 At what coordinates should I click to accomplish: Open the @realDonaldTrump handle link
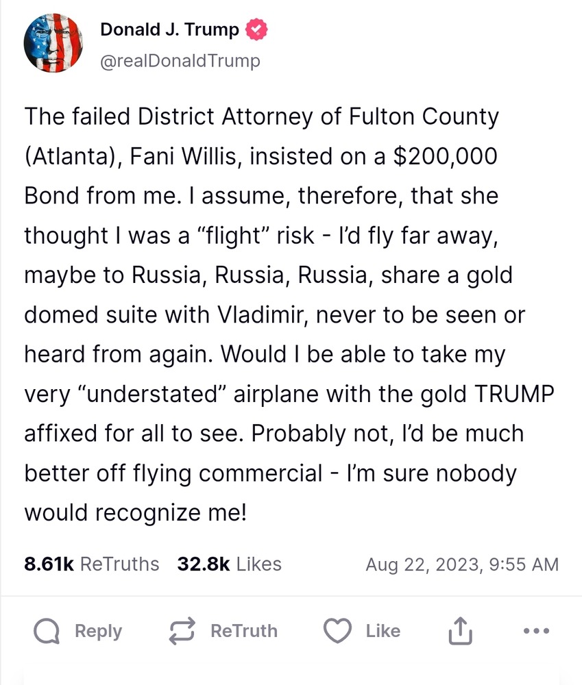click(180, 61)
